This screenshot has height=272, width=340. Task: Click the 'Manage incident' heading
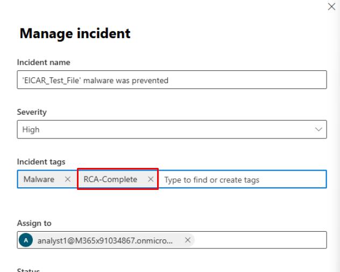[75, 34]
